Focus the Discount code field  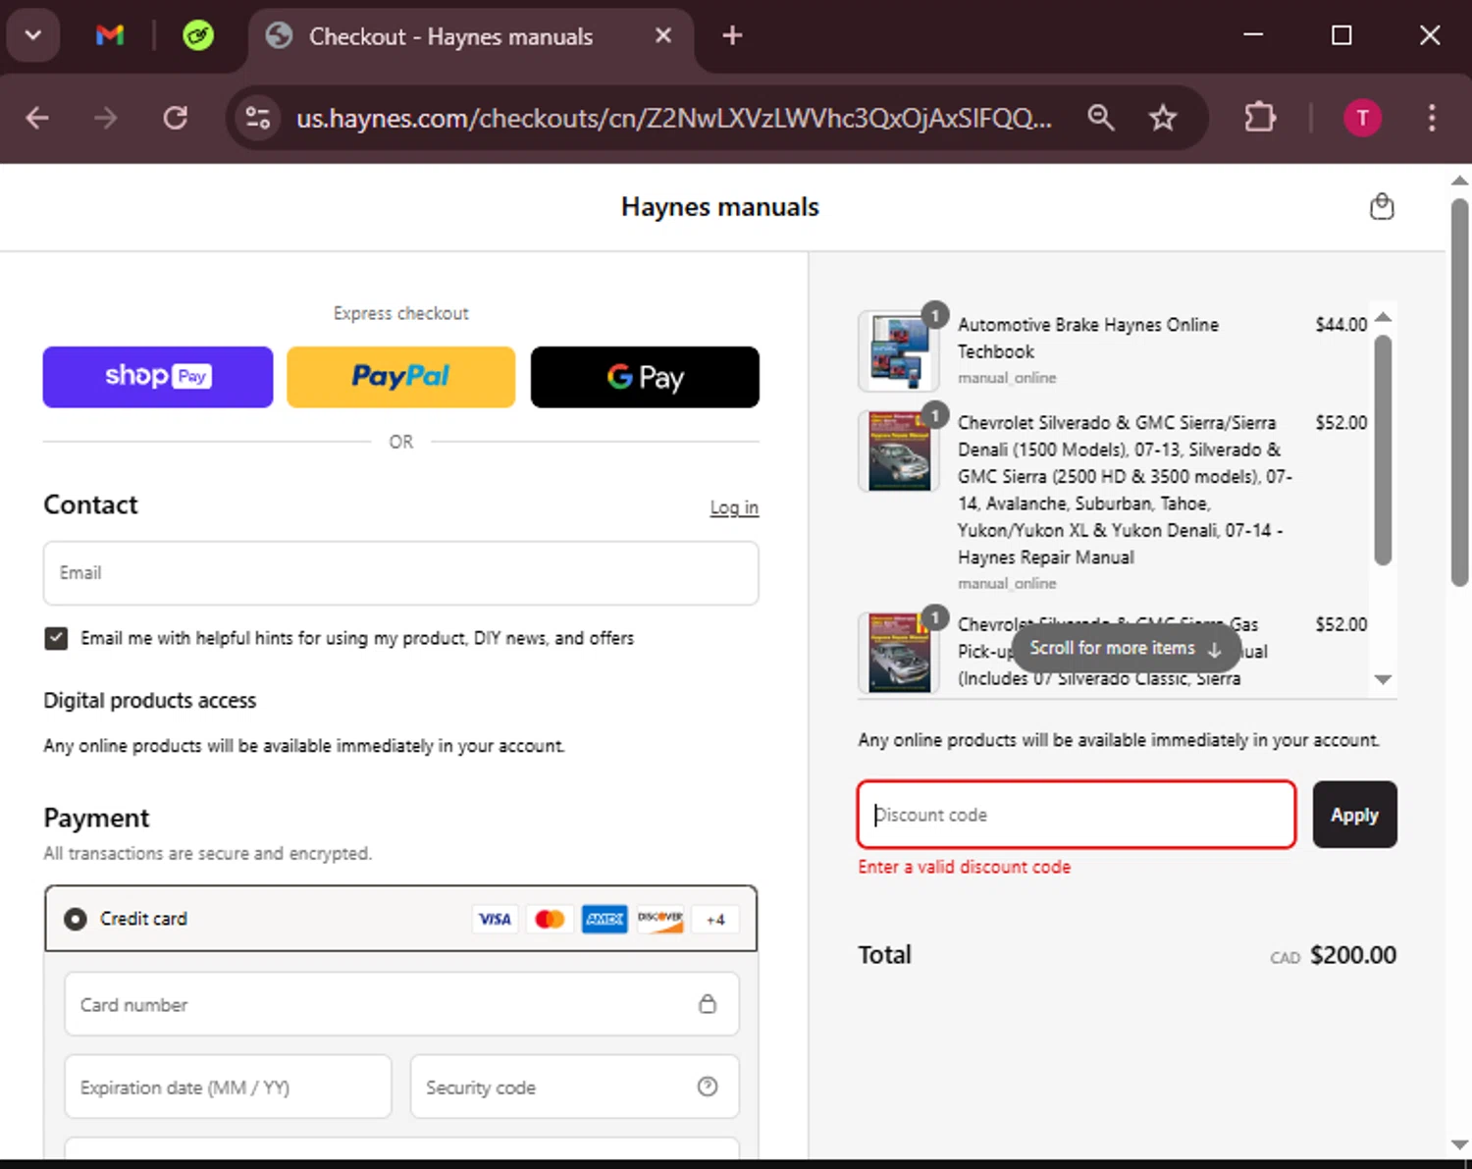[x=1077, y=815]
